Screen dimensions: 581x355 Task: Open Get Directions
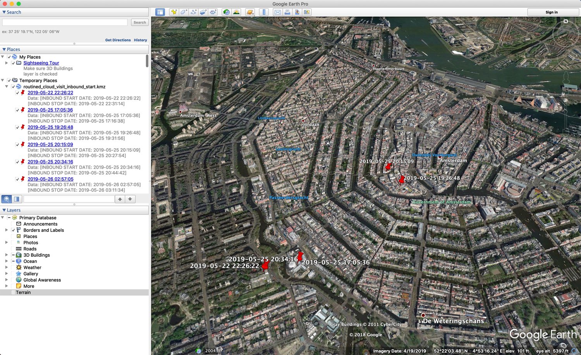coord(118,40)
